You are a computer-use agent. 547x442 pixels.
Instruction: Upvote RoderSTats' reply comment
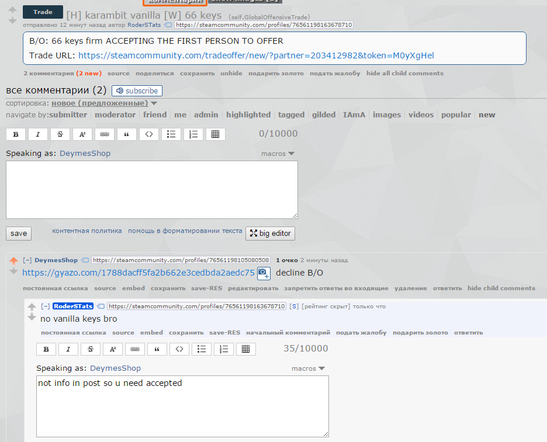tap(32, 307)
